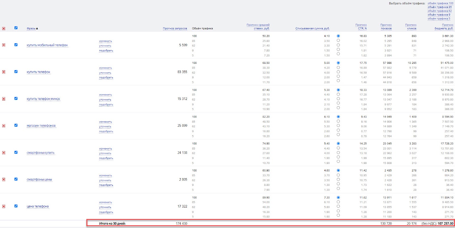Click the 83 355 forecast requests value
The image size is (455, 228).
coord(182,72)
